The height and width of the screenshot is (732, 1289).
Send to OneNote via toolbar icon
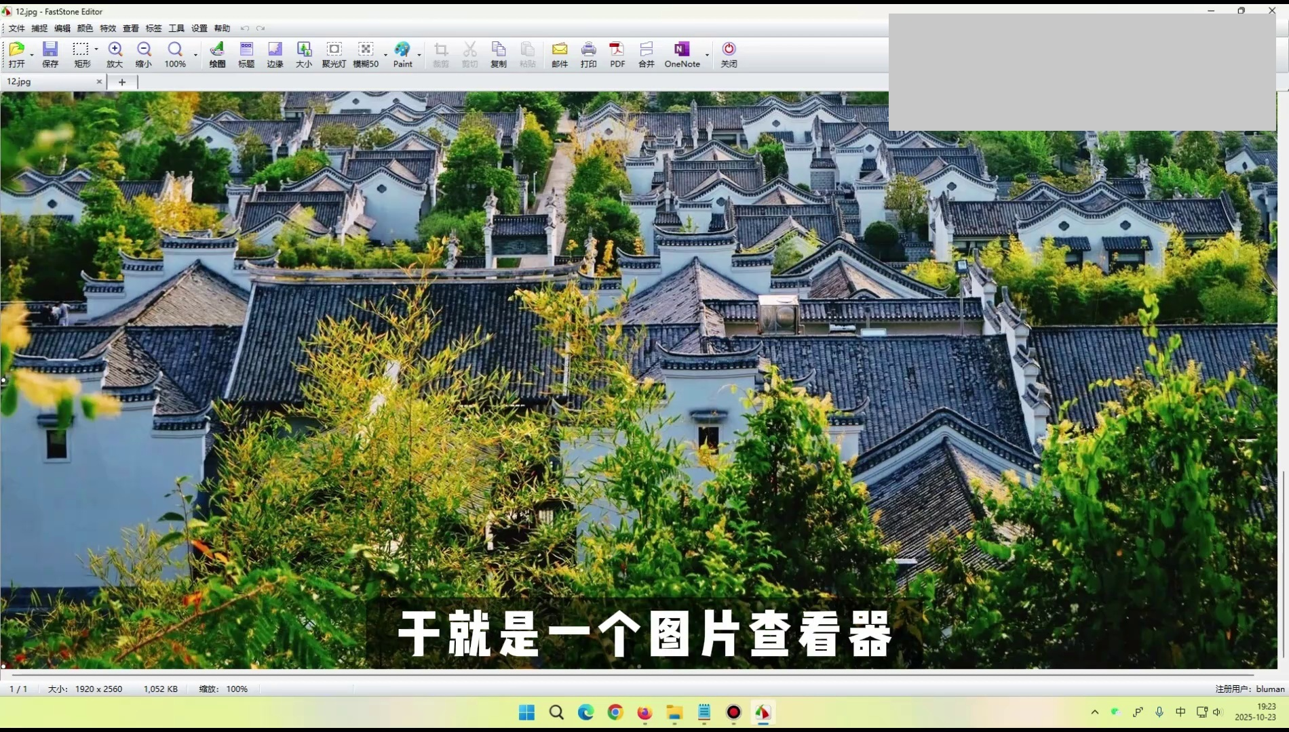coord(682,54)
